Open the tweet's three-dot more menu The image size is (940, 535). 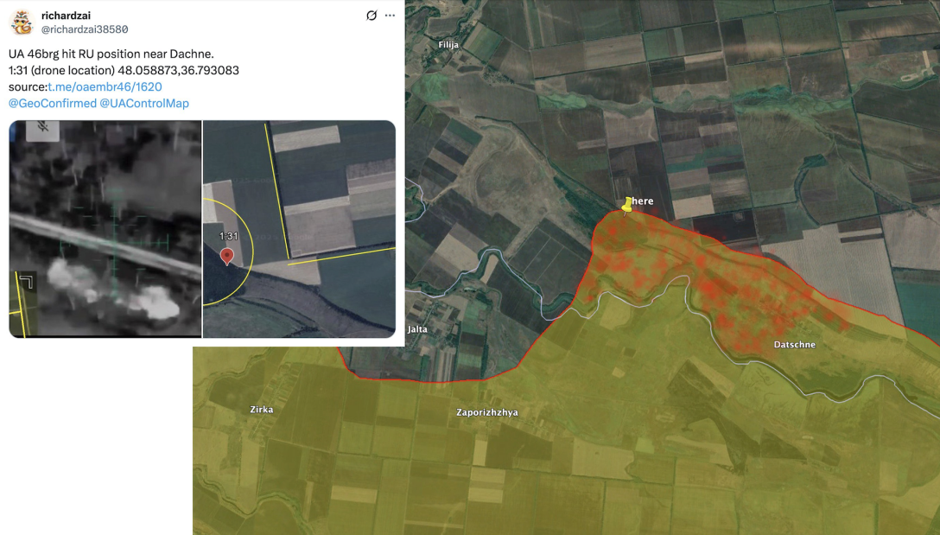click(391, 16)
